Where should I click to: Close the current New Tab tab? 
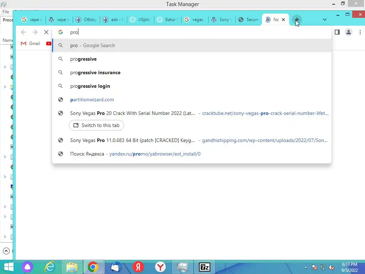pos(283,20)
